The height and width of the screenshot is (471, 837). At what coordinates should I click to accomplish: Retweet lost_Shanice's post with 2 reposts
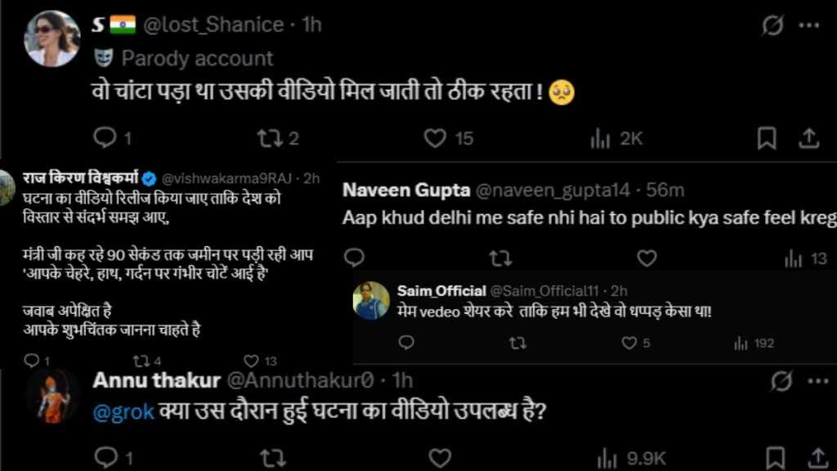[270, 138]
